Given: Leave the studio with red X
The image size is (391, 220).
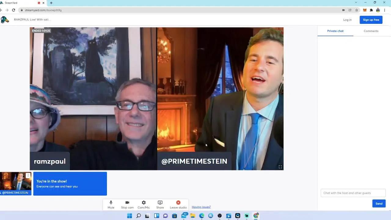Looking at the screenshot, I should [178, 204].
